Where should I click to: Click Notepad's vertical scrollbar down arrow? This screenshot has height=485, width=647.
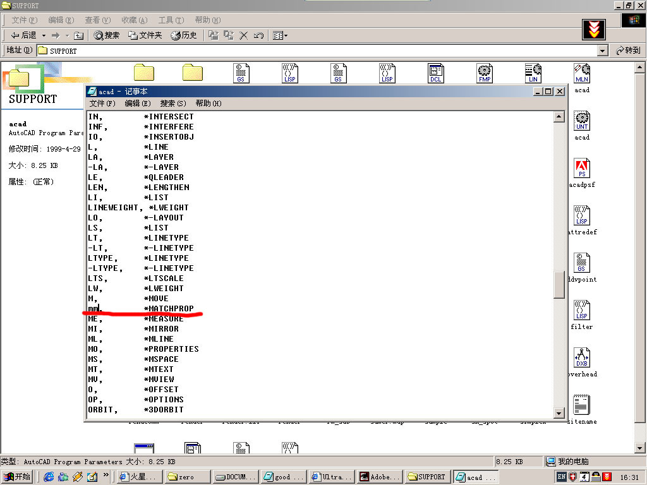(559, 413)
